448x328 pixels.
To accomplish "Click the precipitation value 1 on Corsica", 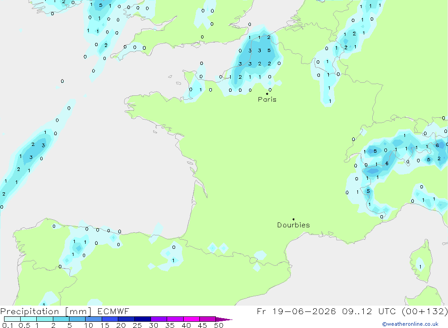I will click(420, 267).
